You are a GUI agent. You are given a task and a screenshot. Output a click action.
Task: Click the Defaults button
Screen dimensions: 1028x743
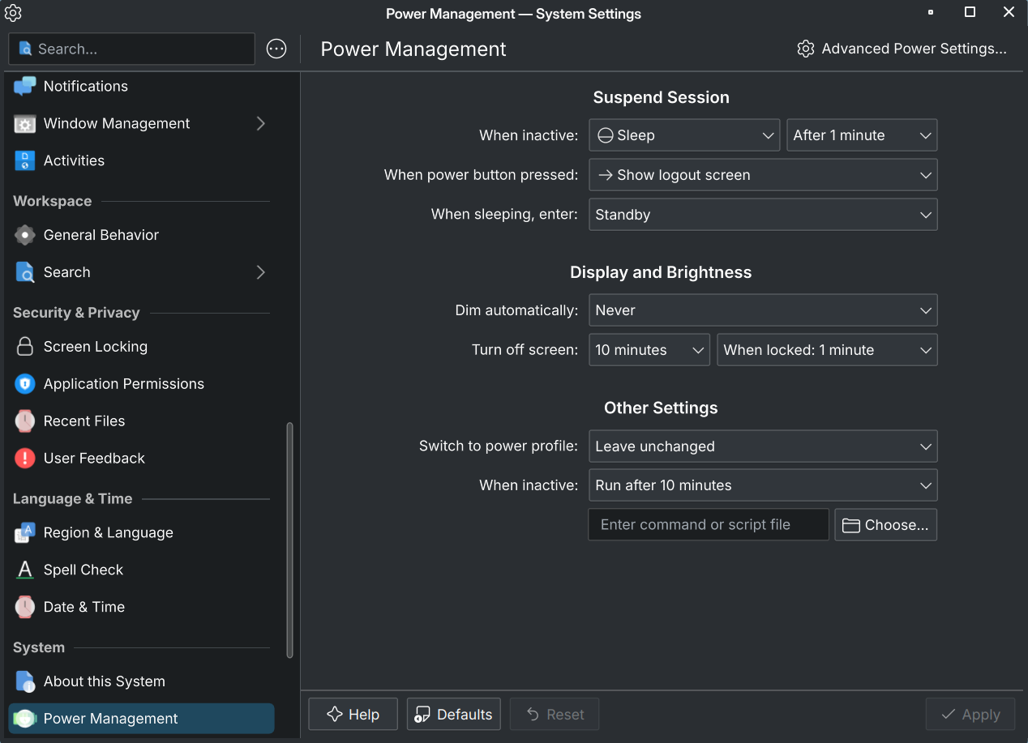454,715
